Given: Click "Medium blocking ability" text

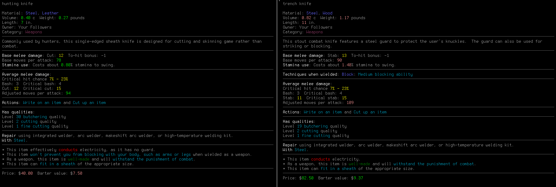Looking at the screenshot, I should (385, 75).
